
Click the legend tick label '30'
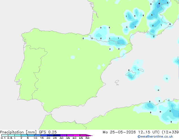61,138
